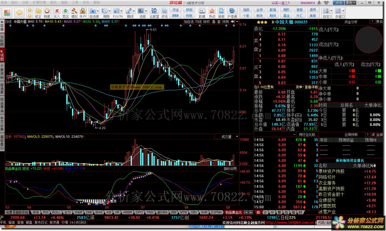Image resolution: width=386 pixels, height=231 pixels.
Task: Click the 研报 research report button
Action: (x=189, y=10)
